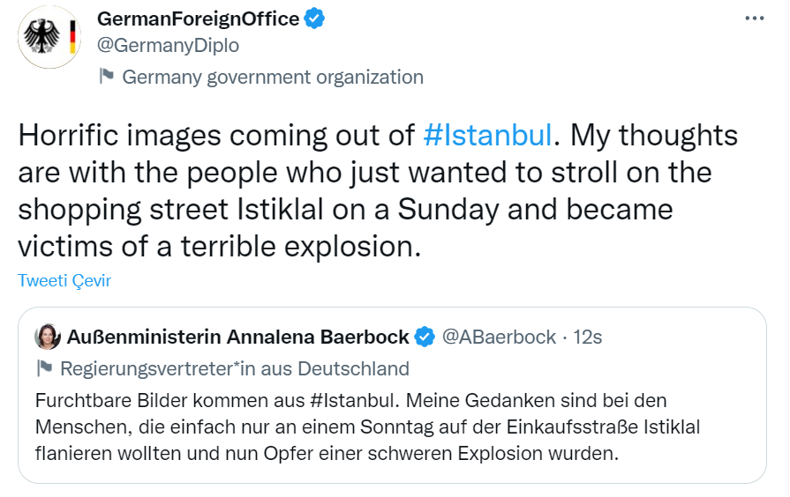
Task: Open the @ABaerbock handle
Action: (499, 337)
